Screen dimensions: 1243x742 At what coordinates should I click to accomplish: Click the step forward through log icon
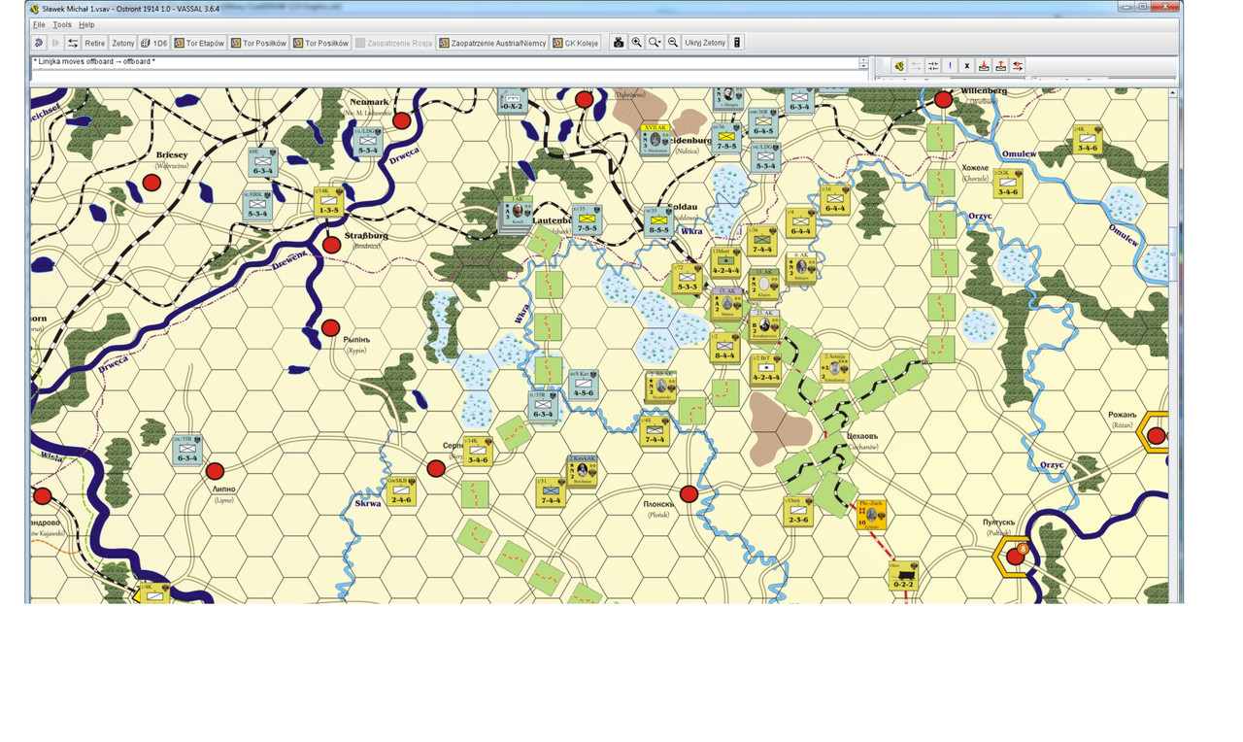(55, 43)
